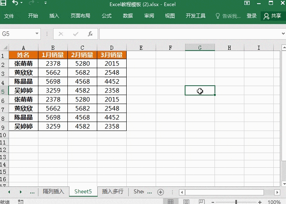This screenshot has height=204, width=286.
Task: Switch to the 隔列插入 sheet tab
Action: click(x=54, y=191)
